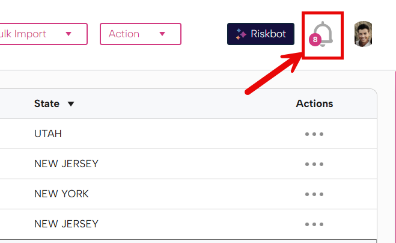
Task: Open actions menu for the NEW JERSEY row above NEW YORK
Action: 314,164
